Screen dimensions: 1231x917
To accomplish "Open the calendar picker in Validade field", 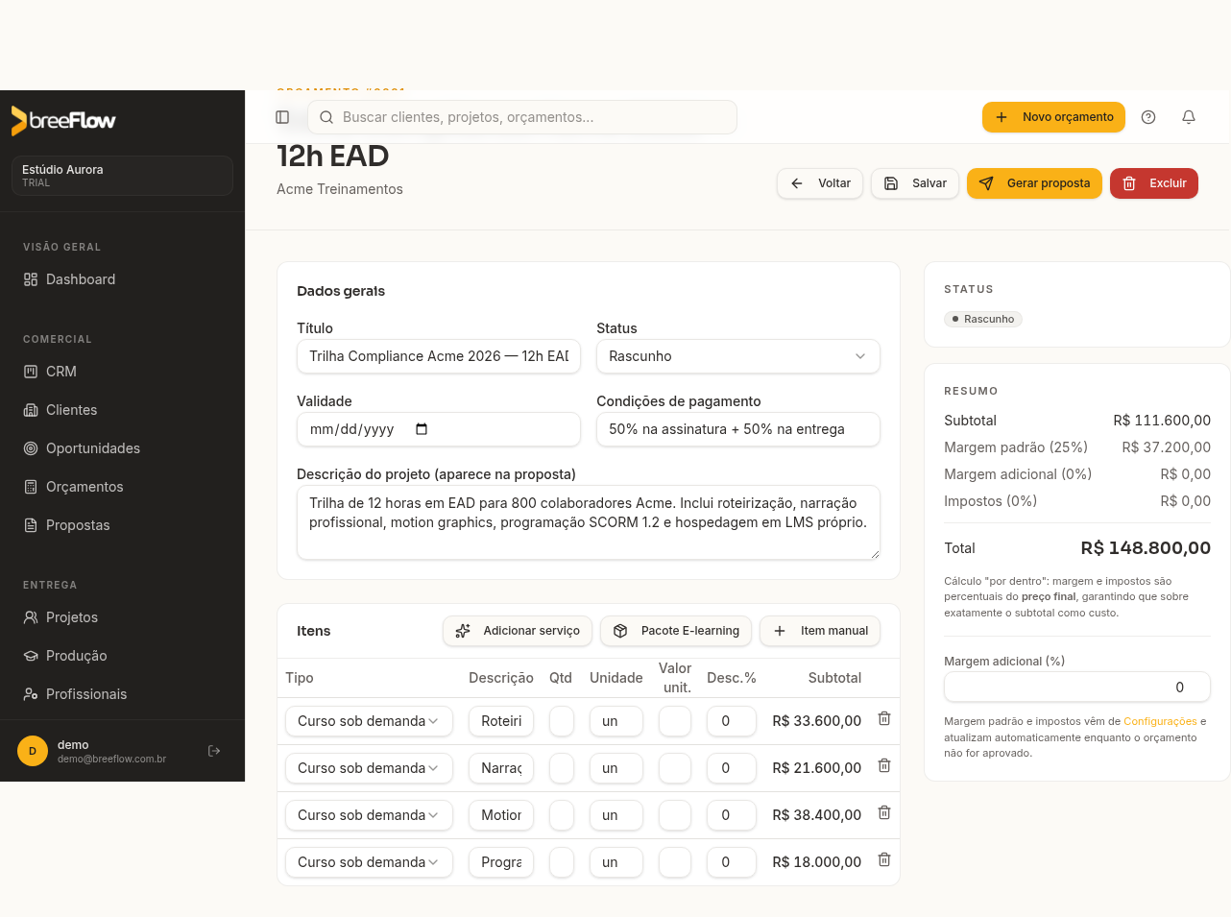I will (422, 429).
